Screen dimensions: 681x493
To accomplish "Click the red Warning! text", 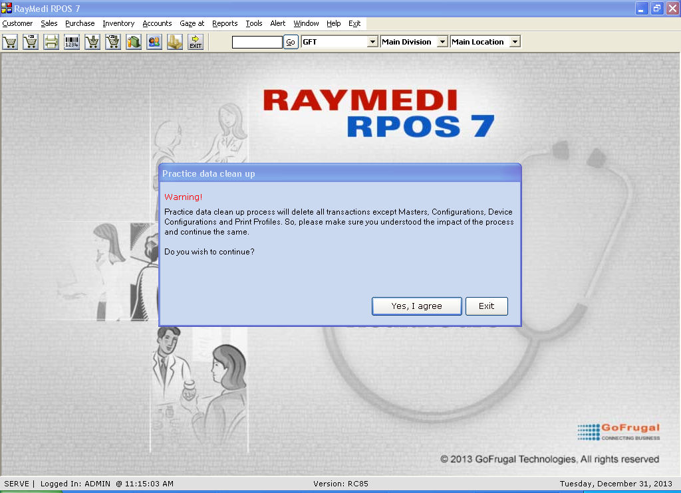I will 184,197.
